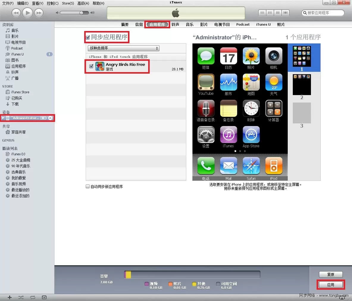The image size is (352, 301).
Task: Select the Mail icon in the dock
Action: [x=229, y=166]
